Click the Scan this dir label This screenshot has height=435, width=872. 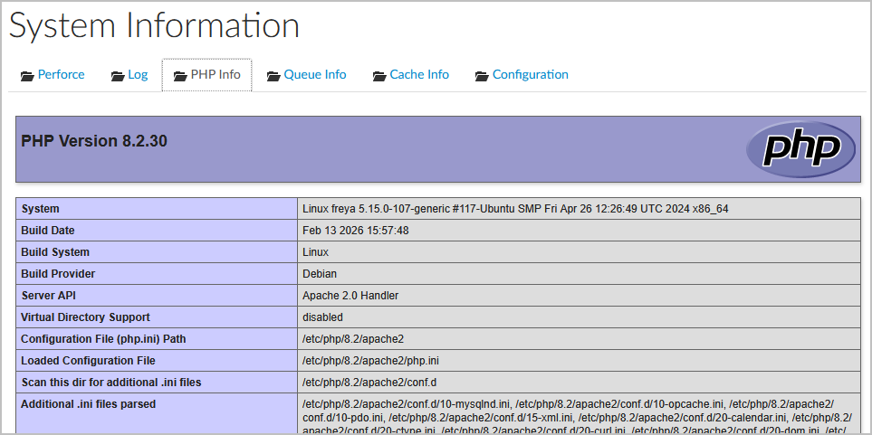pos(111,383)
